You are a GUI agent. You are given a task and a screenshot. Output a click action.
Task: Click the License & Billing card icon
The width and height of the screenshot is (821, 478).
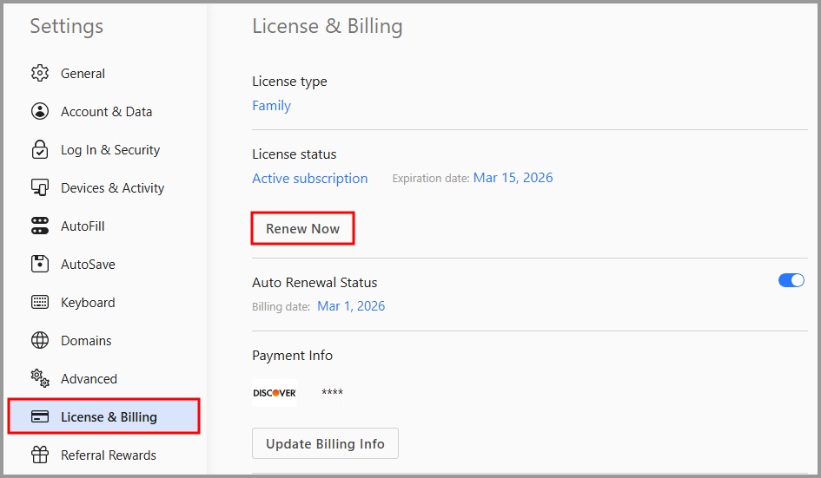[x=40, y=416]
